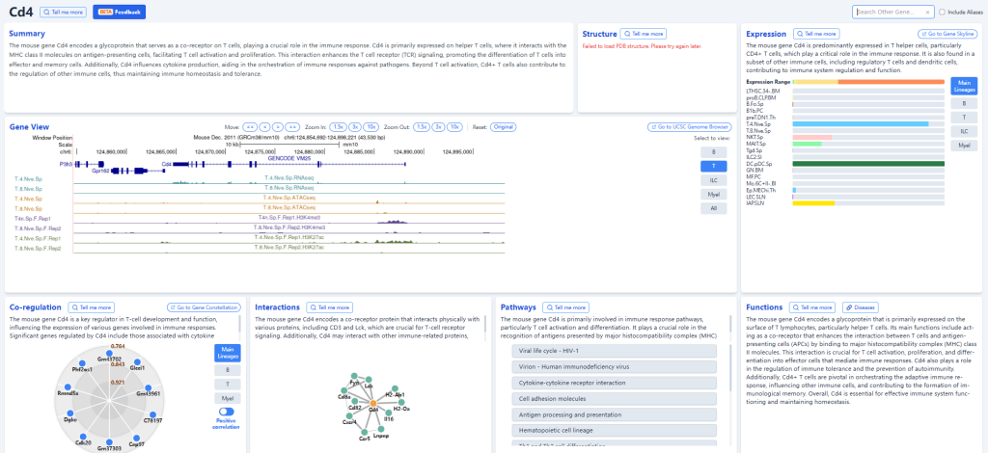Select the Gm43961 dot in co-regulation chart
This screenshot has height=453, width=988.
click(148, 387)
